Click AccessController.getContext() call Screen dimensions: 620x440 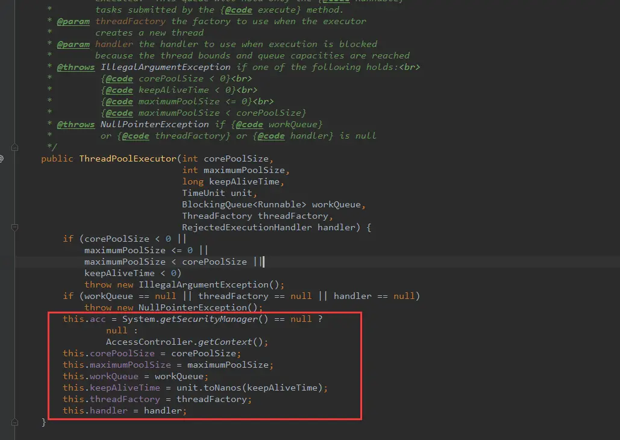(x=184, y=342)
